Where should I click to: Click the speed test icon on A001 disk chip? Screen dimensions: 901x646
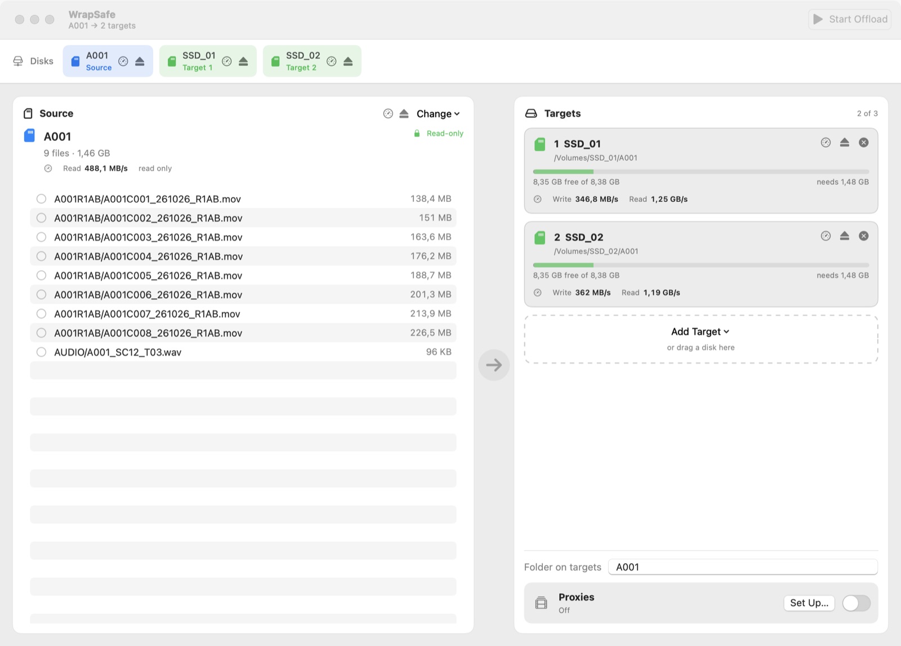click(123, 61)
